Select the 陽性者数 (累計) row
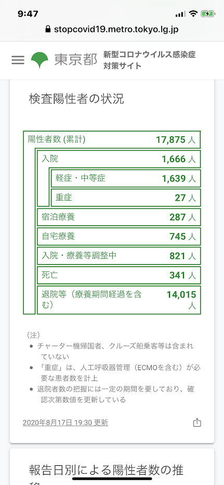 (112, 140)
